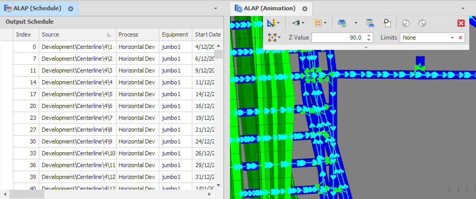Image resolution: width=476 pixels, height=199 pixels.
Task: Select the orange selection grid icon
Action: (x=318, y=23)
